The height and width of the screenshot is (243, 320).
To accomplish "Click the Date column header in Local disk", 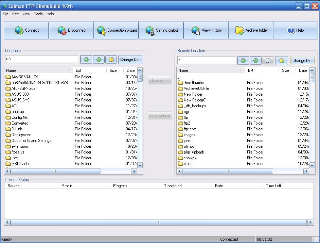I will [130, 70].
